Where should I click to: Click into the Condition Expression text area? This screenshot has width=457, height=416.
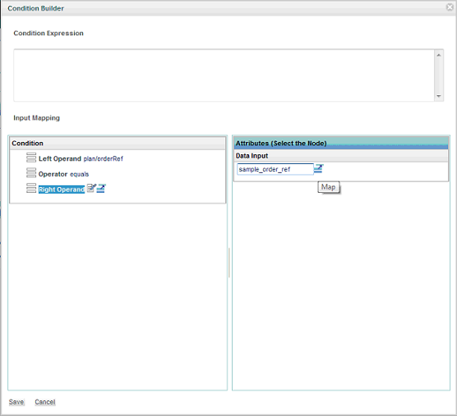(224, 75)
